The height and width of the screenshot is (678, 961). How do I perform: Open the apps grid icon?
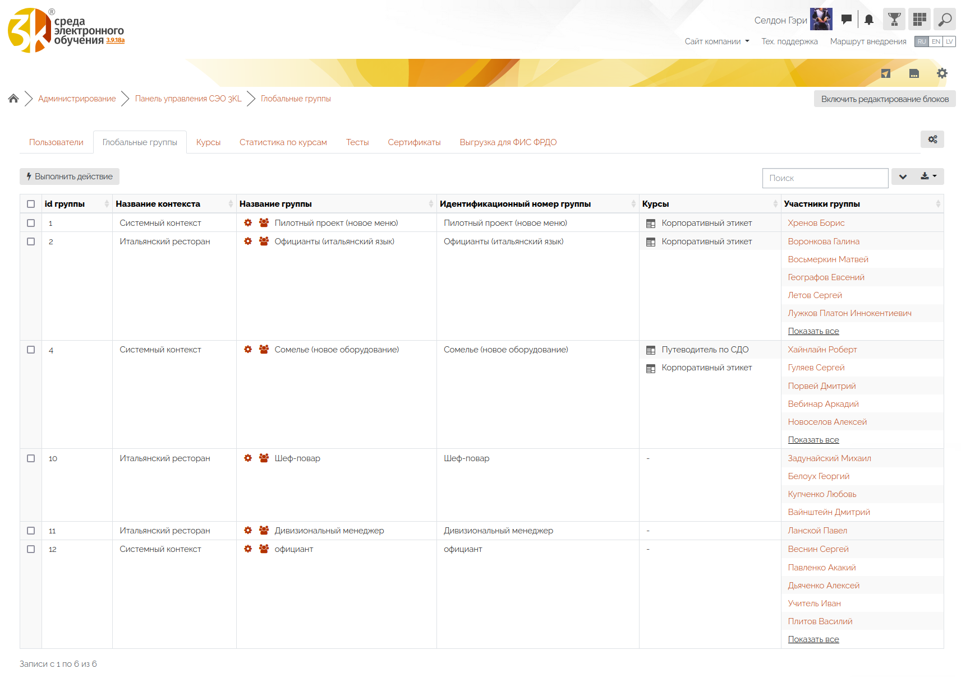tap(919, 20)
